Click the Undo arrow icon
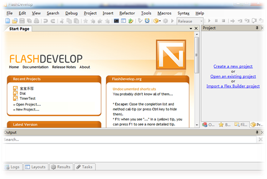The width and height of the screenshot is (267, 179). (x=45, y=21)
